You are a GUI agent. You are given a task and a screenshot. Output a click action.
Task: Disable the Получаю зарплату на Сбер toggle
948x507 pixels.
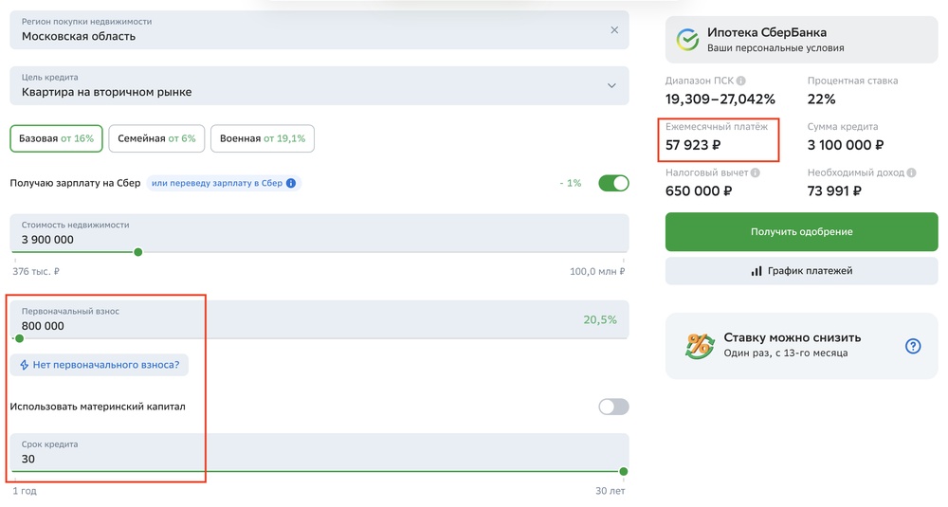click(613, 183)
